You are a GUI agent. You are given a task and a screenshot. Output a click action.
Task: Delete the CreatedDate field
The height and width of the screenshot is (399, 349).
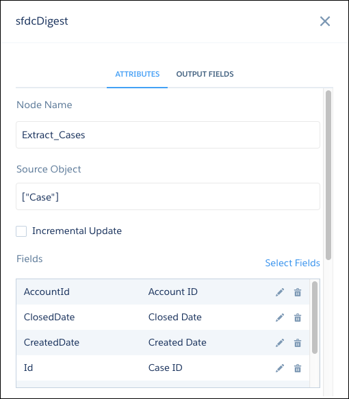point(298,343)
